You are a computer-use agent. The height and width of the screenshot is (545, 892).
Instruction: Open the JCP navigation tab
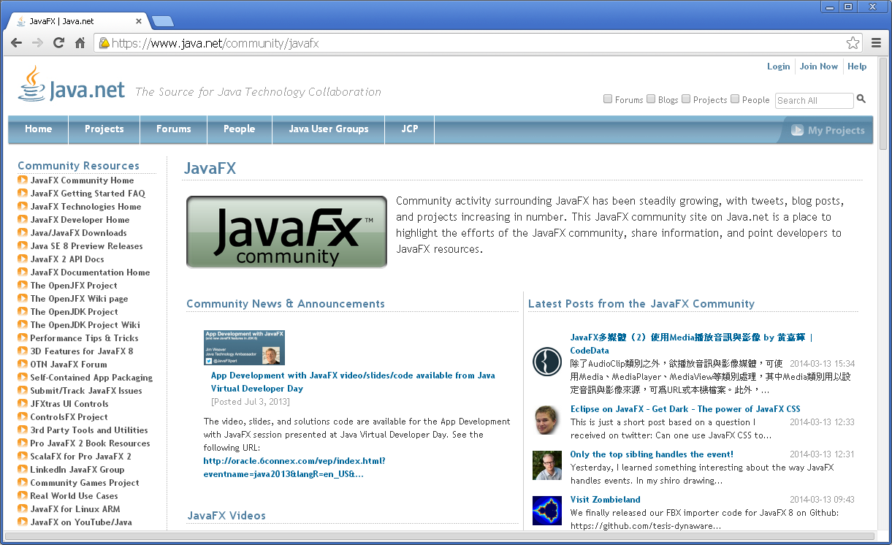click(x=410, y=129)
